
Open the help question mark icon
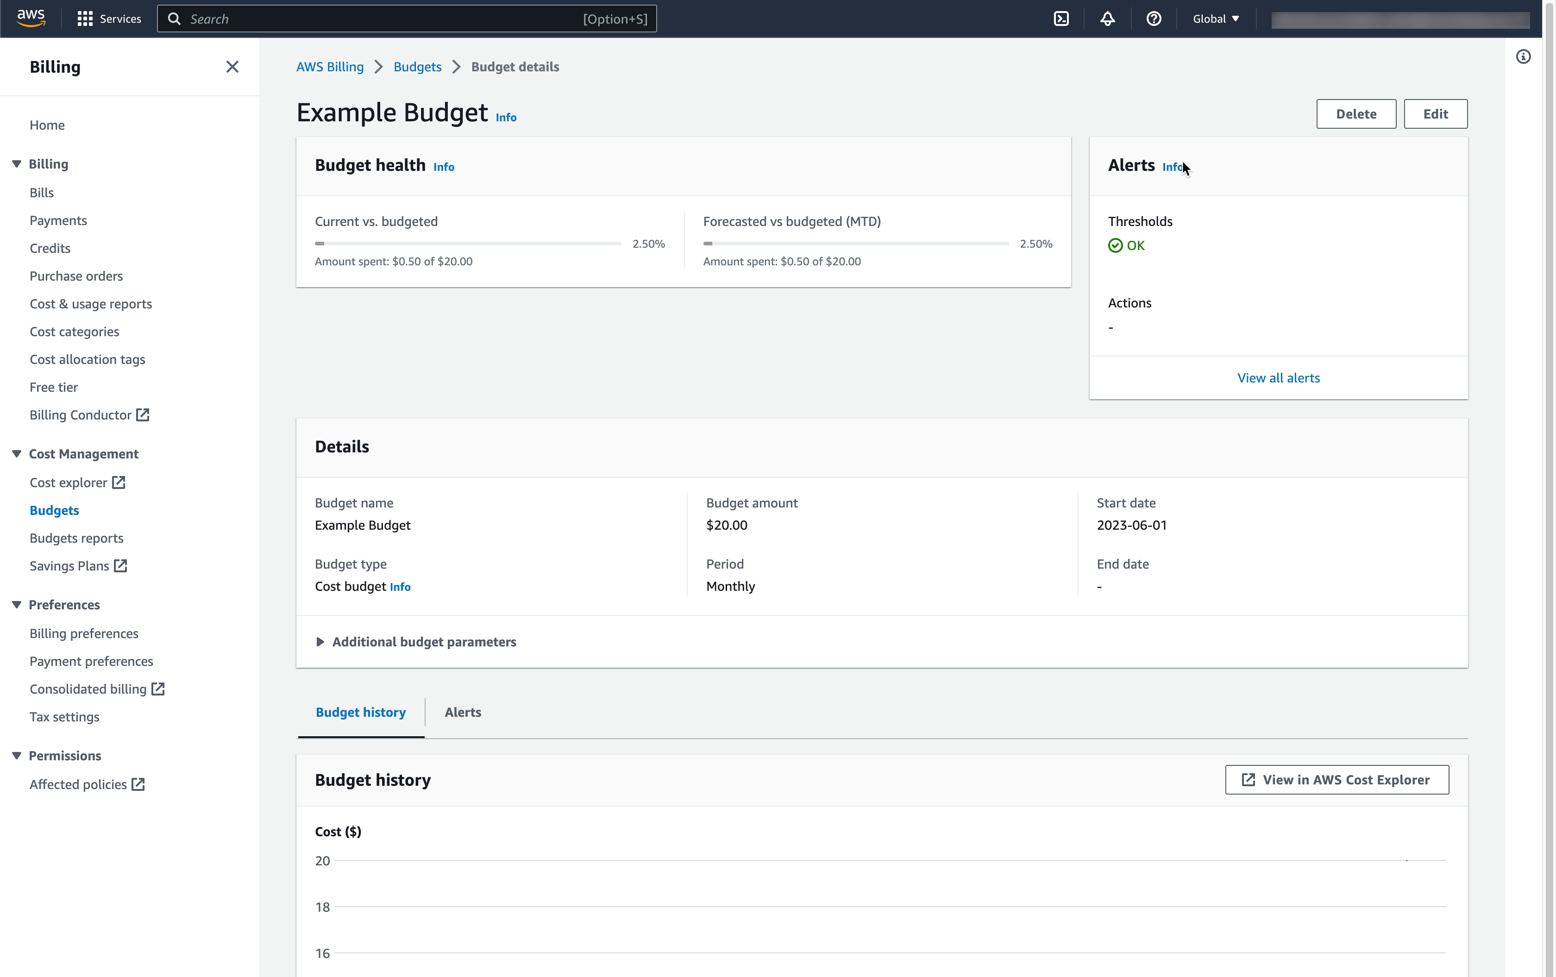(x=1154, y=19)
